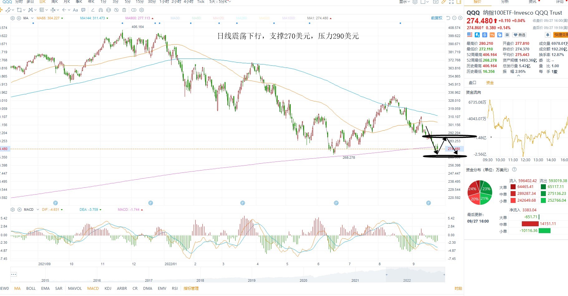
Task: Toggle the 前复权 price adjustment option
Action: coord(437,18)
